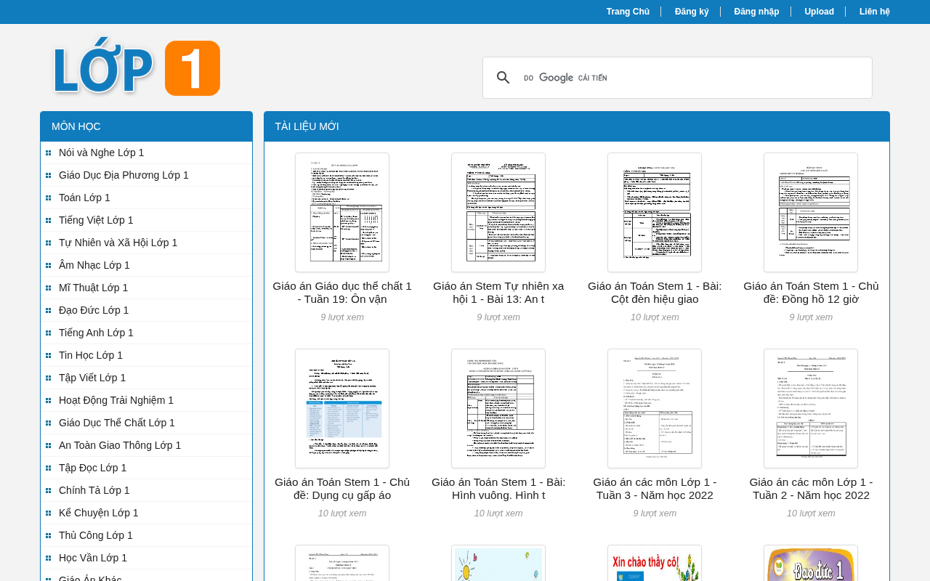Open Dụng cụ gấp áo document thumbnail
Image resolution: width=930 pixels, height=581 pixels.
[342, 408]
